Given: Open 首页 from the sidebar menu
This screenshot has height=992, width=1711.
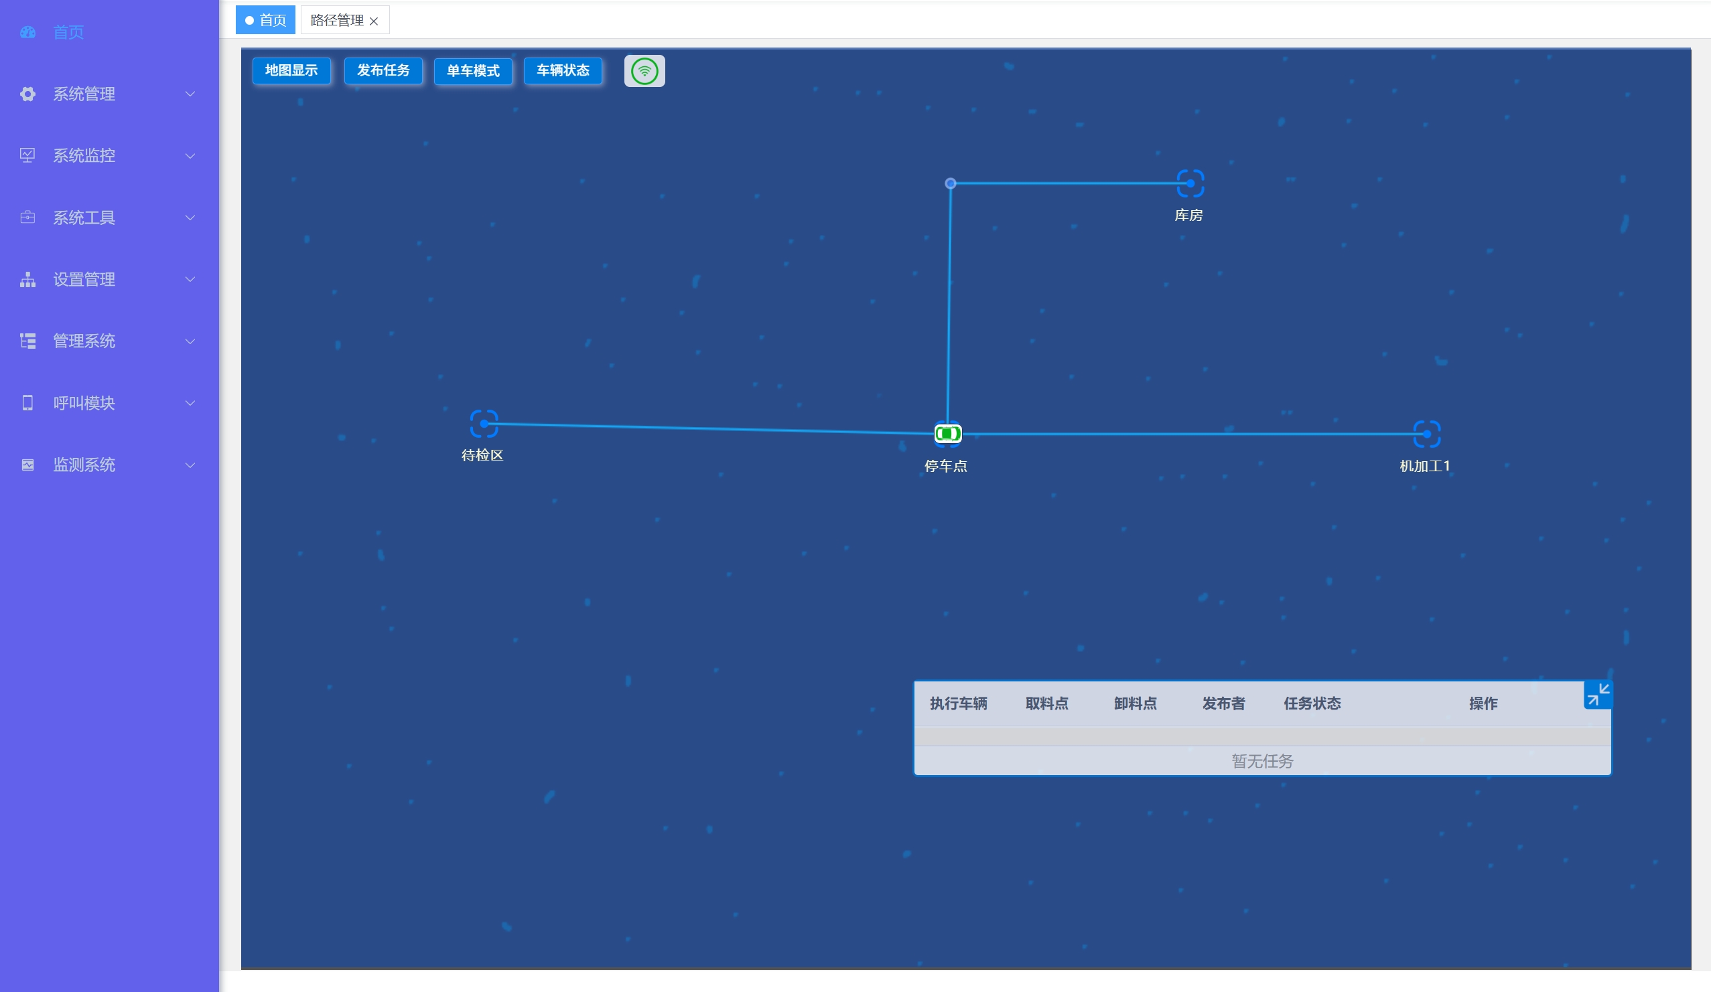Looking at the screenshot, I should pos(68,33).
